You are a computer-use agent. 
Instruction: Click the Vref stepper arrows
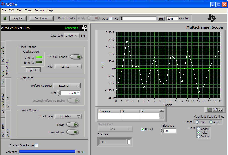point(58,93)
